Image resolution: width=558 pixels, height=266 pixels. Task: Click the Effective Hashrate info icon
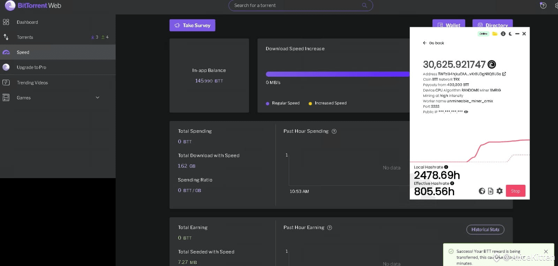452,183
